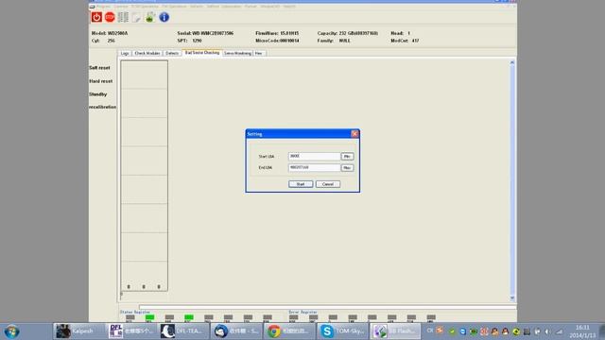The height and width of the screenshot is (340, 605).
Task: Click the taskbar clock showing 16:11
Action: (x=582, y=331)
